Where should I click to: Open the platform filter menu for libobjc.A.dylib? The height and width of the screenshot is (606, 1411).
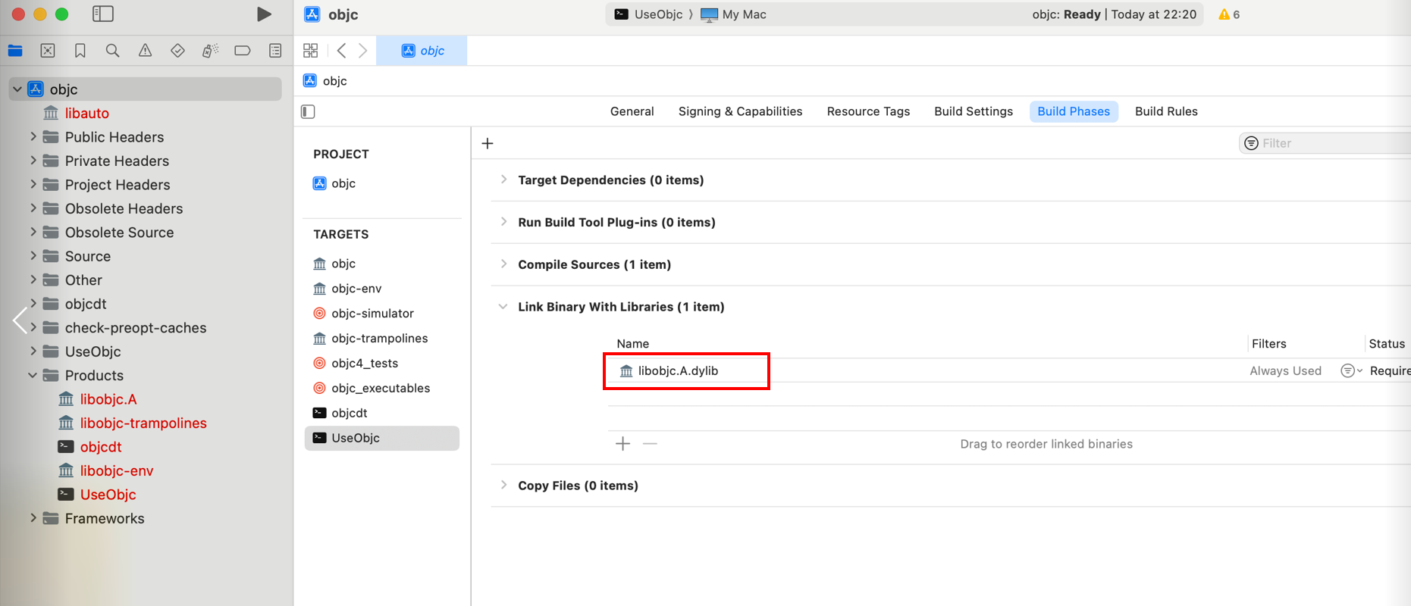pos(1350,370)
